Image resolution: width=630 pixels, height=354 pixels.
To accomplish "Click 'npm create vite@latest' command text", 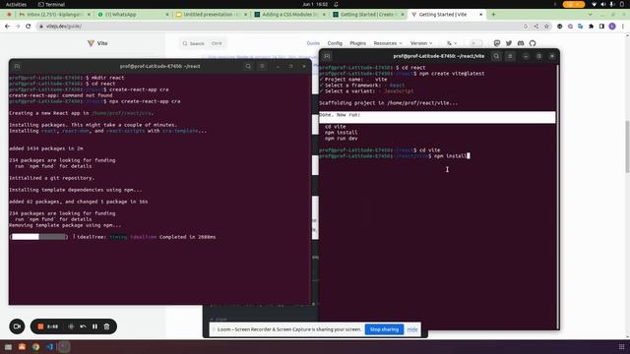I will pos(452,74).
